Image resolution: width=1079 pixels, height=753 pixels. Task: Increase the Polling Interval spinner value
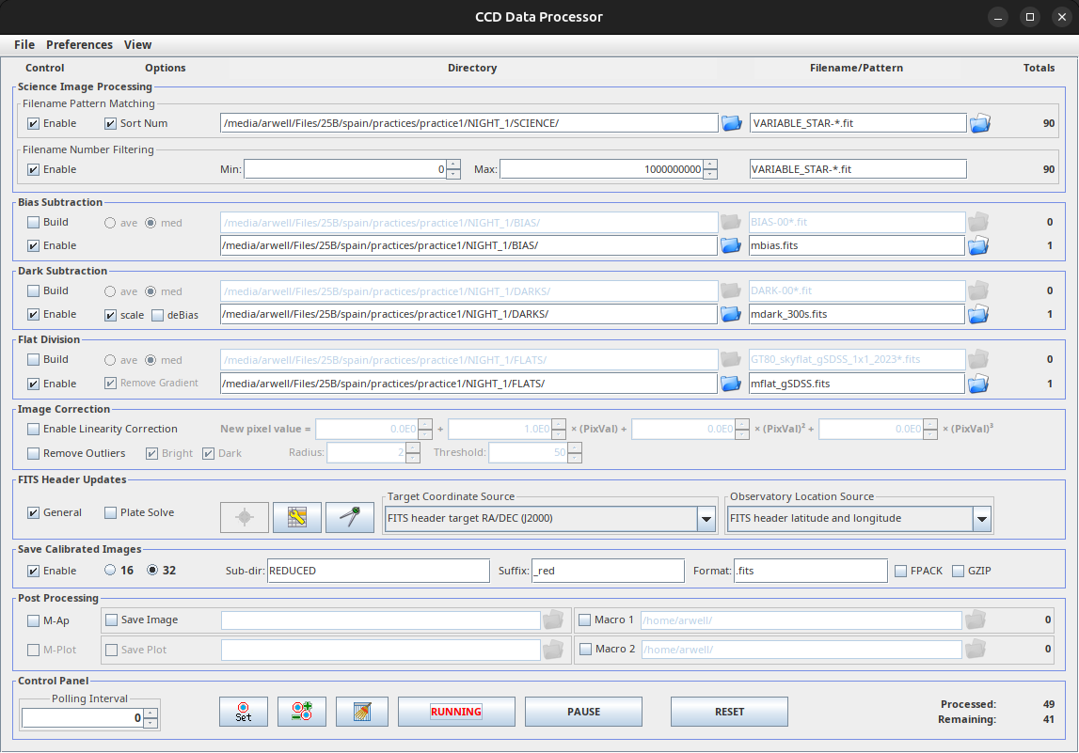click(151, 713)
